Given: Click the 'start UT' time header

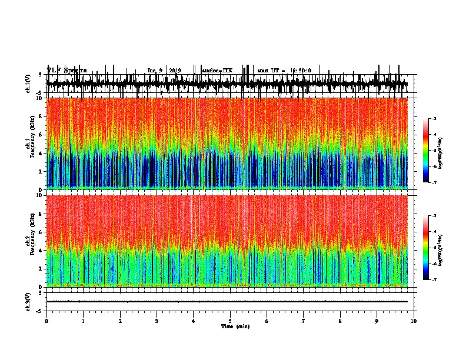Looking at the screenshot, I should (284, 71).
